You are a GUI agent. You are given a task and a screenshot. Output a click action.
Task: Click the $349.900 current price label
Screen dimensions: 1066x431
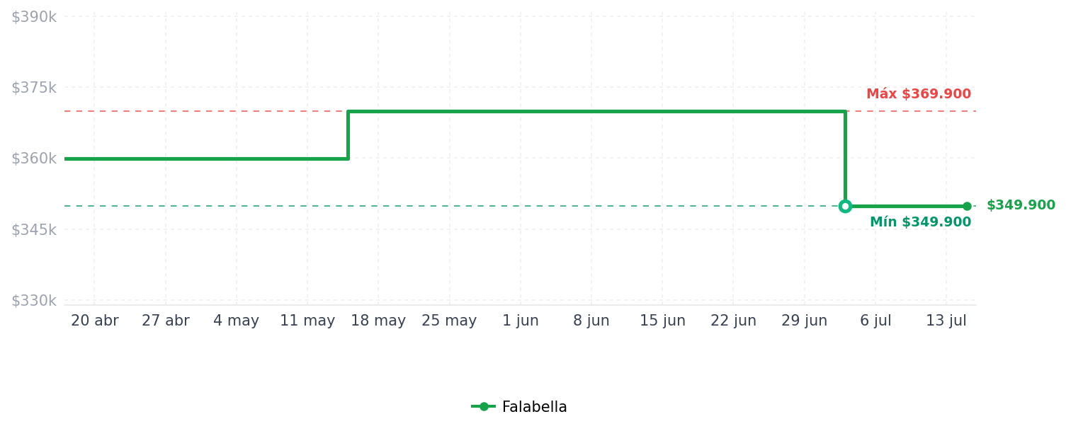(1021, 205)
